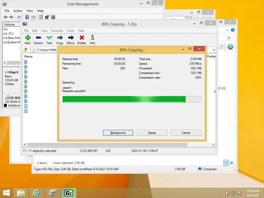This screenshot has height=198, width=264.
Task: Open 7-Zip Tools menu
Action: pyautogui.click(x=70, y=31)
